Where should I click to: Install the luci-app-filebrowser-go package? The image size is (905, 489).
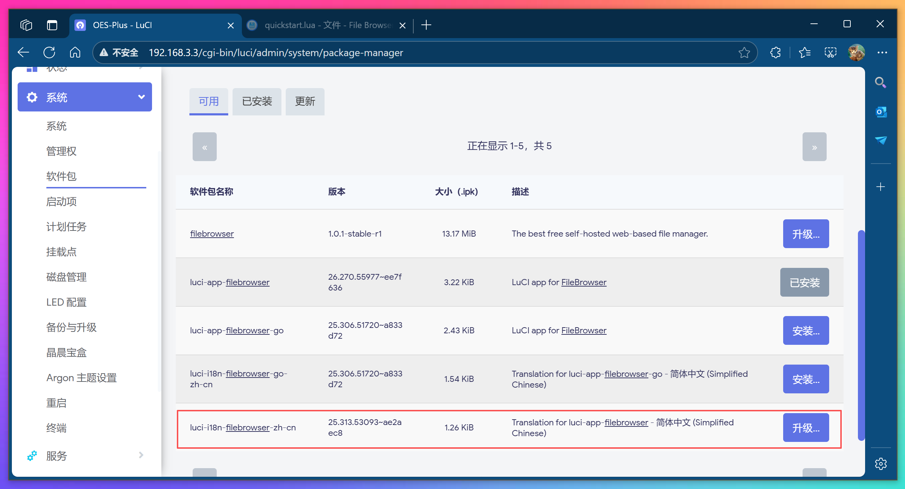(x=805, y=330)
